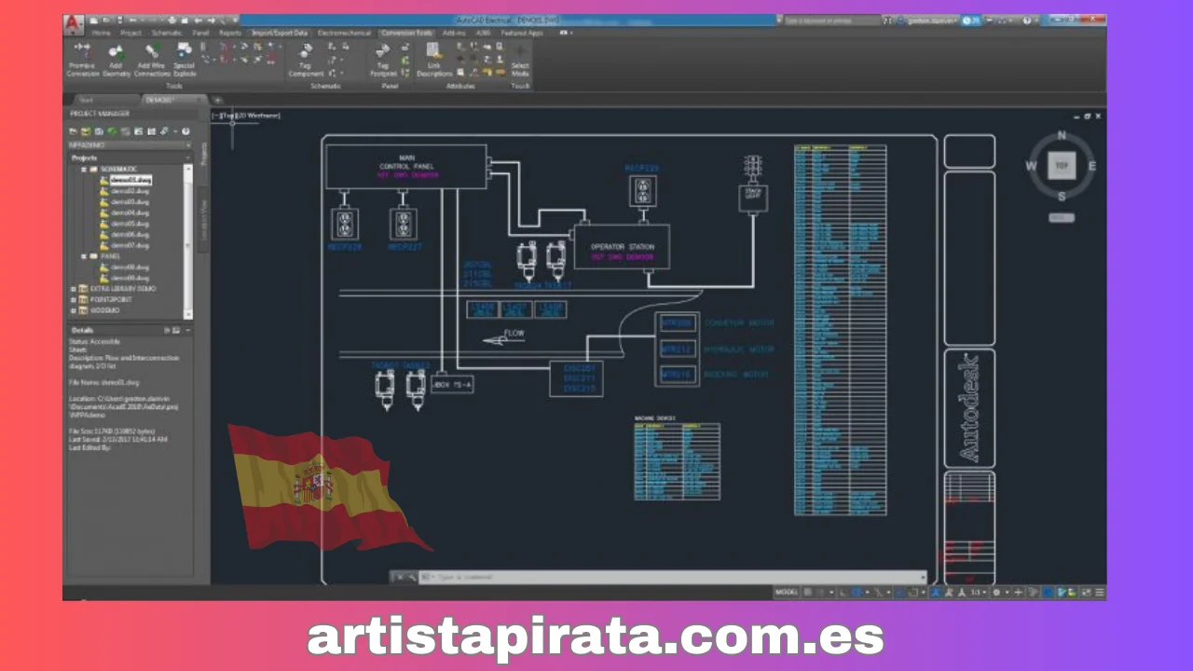The height and width of the screenshot is (671, 1193).
Task: Click Open Project icon in Project Manager
Action: [x=73, y=131]
